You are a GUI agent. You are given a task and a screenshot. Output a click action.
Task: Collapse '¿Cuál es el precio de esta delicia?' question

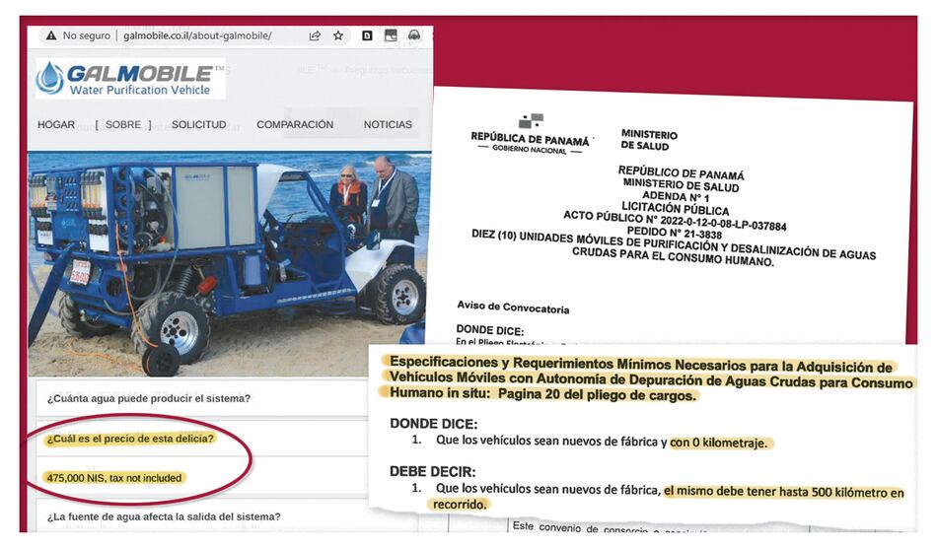130,439
